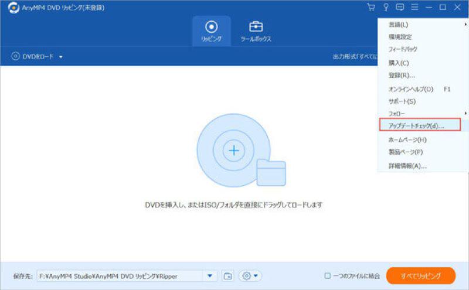Click the key registration icon
Viewport: 469px width, 290px height.
coord(386,8)
